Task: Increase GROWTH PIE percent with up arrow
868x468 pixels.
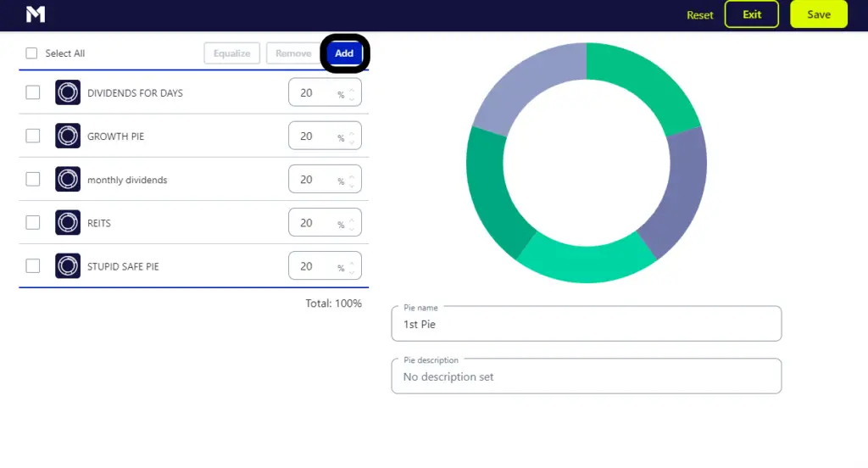Action: click(352, 133)
